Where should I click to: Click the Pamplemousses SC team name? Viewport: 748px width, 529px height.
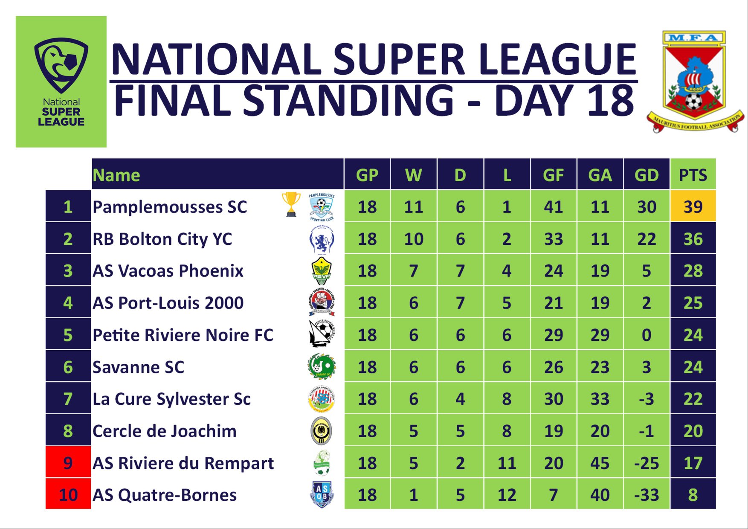pos(170,207)
